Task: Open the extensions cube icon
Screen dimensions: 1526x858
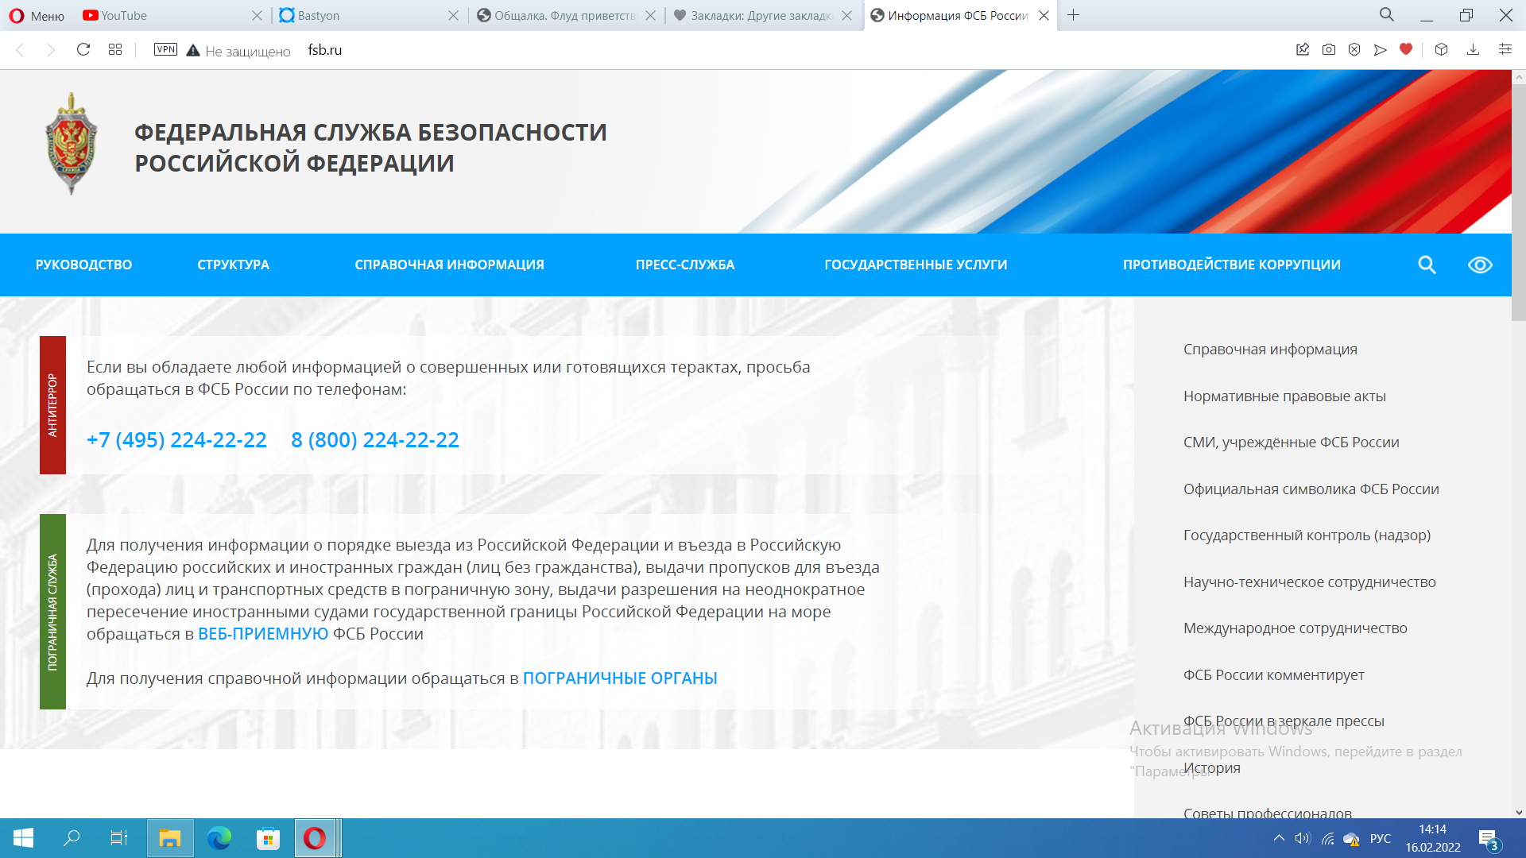Action: click(1441, 49)
